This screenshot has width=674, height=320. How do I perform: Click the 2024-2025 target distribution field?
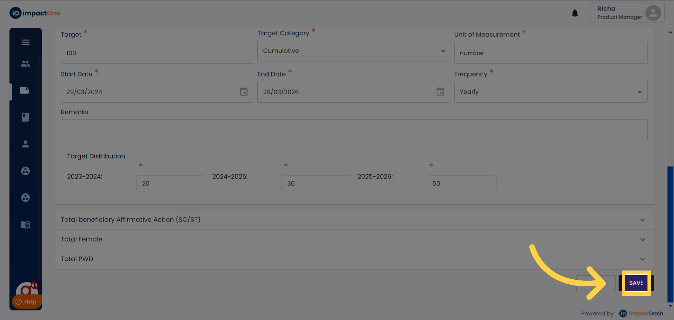pos(316,184)
